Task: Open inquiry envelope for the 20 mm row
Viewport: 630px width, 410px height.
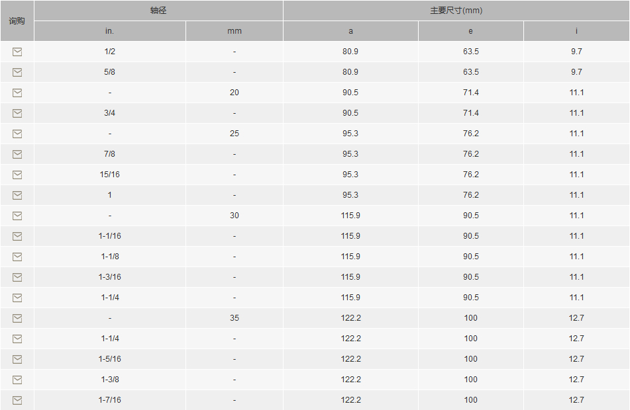Action: point(17,93)
